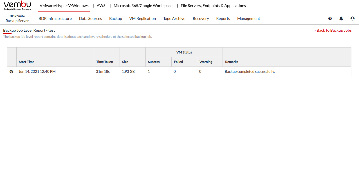Open the Management menu
359x179 pixels.
pos(248,18)
